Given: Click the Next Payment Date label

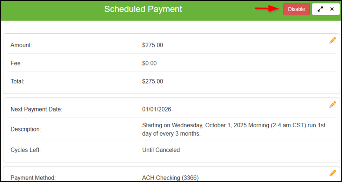Looking at the screenshot, I should pyautogui.click(x=36, y=109).
